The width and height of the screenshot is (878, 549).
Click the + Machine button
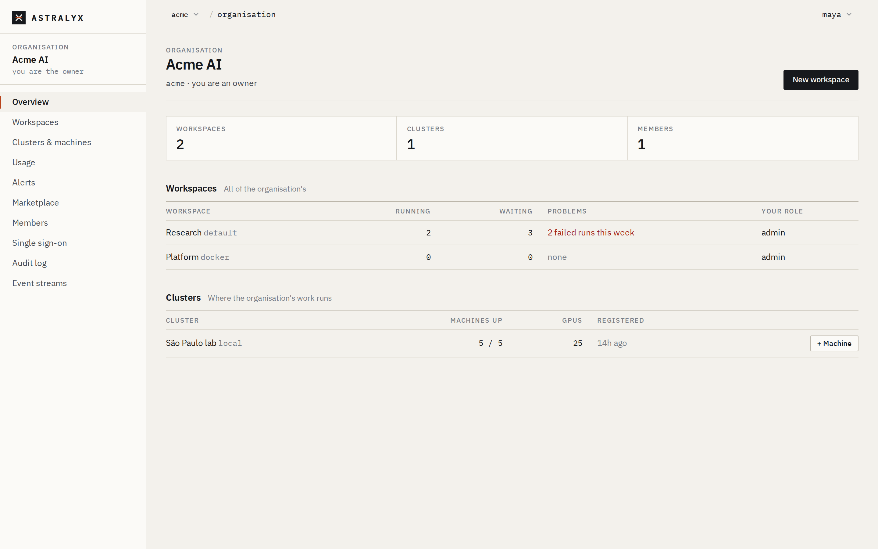pos(834,343)
